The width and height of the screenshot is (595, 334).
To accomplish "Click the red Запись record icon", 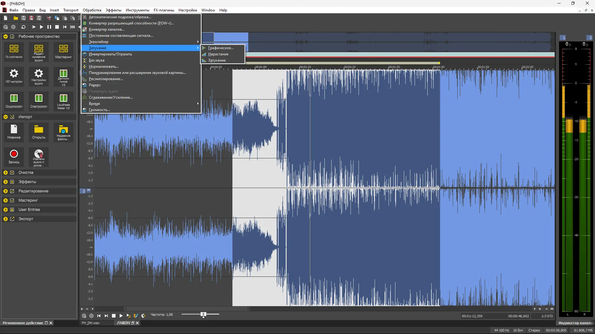I will 14,154.
